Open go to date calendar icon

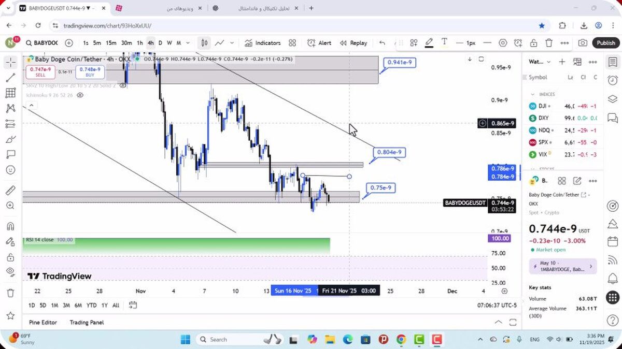(x=133, y=305)
